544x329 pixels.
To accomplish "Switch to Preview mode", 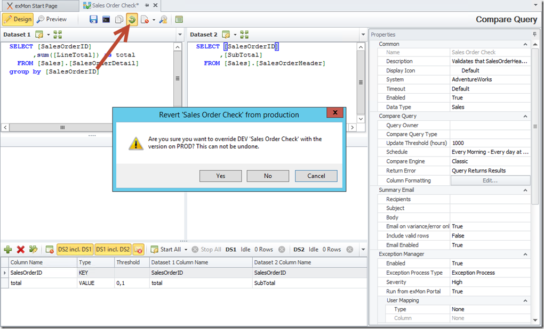I will tap(52, 19).
